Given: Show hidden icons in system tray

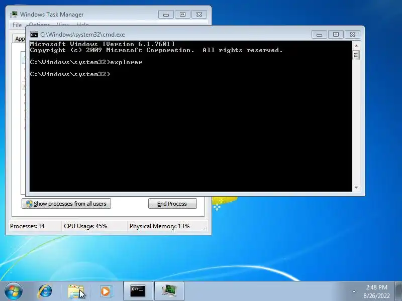Looking at the screenshot, I should 354,291.
